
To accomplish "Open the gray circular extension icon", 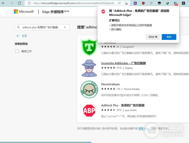I will tap(151, 3).
